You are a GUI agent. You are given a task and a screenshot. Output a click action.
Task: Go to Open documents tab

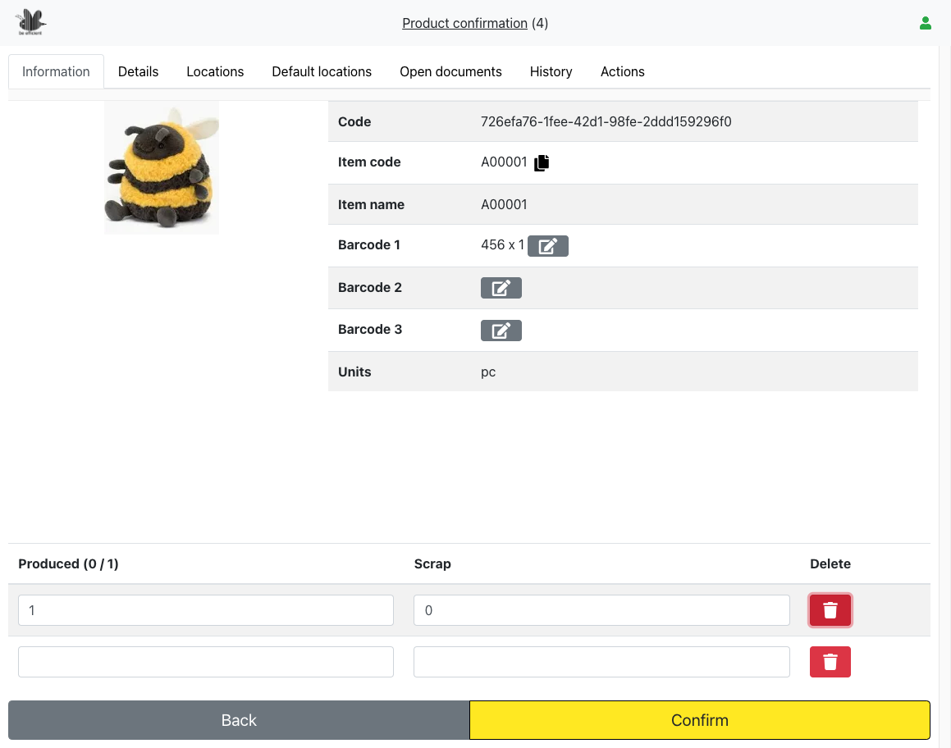click(450, 71)
